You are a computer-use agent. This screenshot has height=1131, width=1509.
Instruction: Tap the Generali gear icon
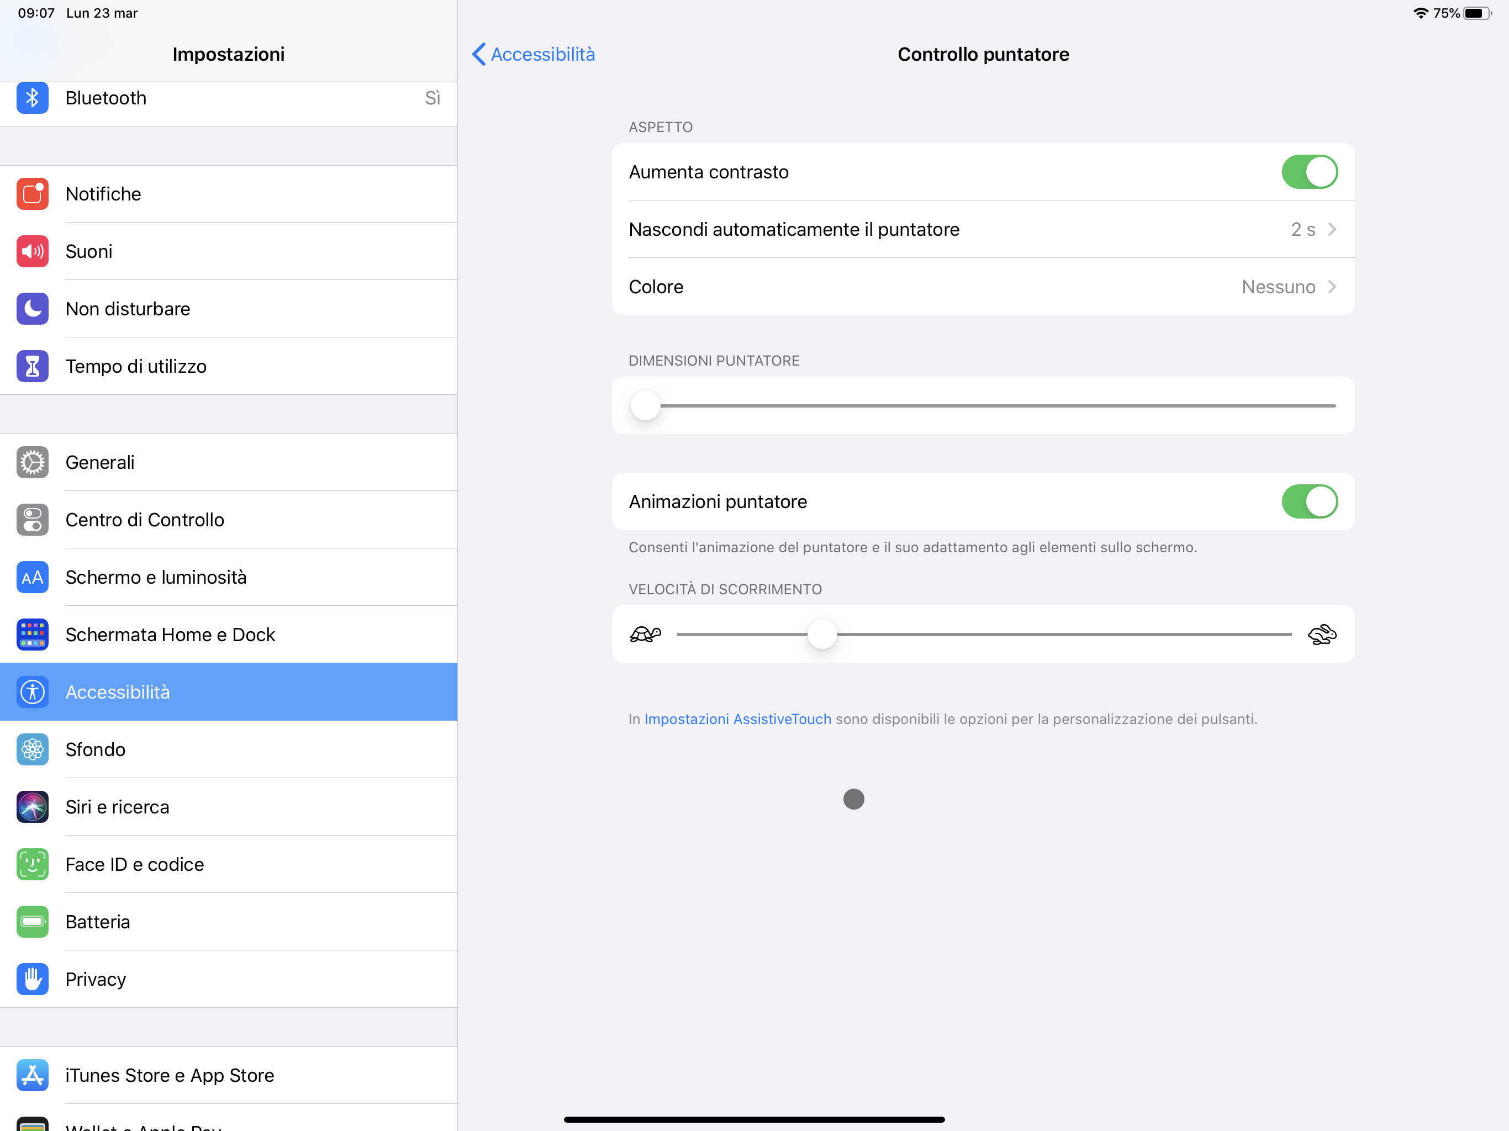pos(32,462)
